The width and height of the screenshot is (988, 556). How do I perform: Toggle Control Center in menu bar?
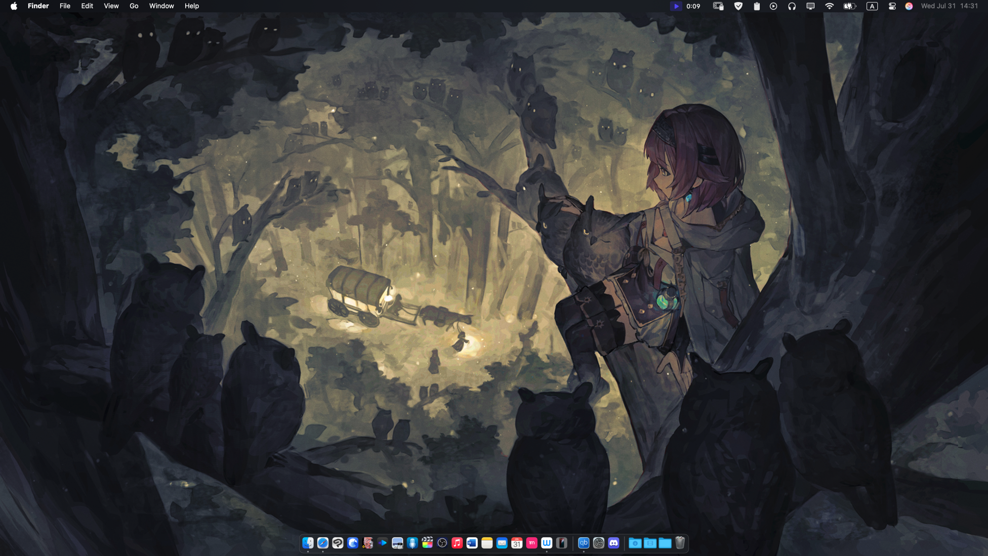click(892, 6)
